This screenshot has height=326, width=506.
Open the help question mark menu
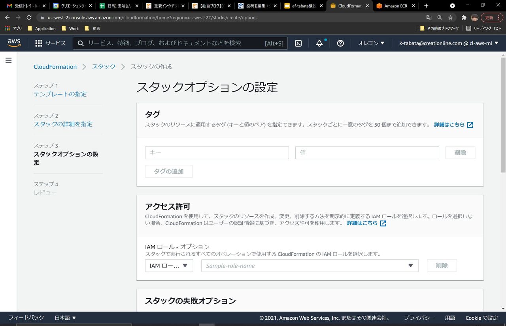tap(340, 43)
